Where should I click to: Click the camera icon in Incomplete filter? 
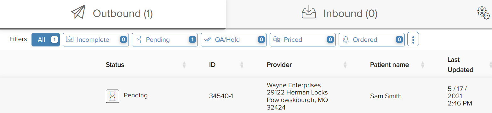[70, 40]
